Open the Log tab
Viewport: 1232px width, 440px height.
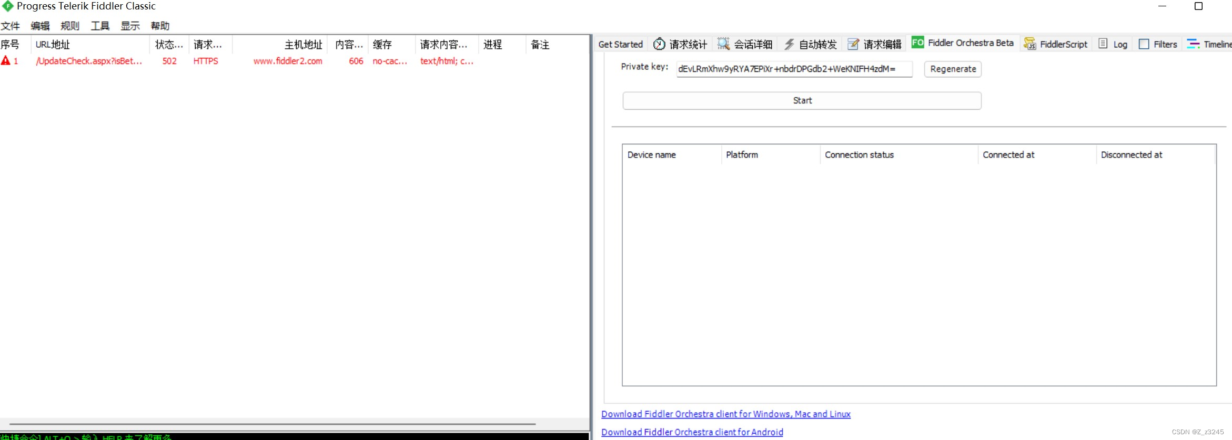pyautogui.click(x=1113, y=45)
